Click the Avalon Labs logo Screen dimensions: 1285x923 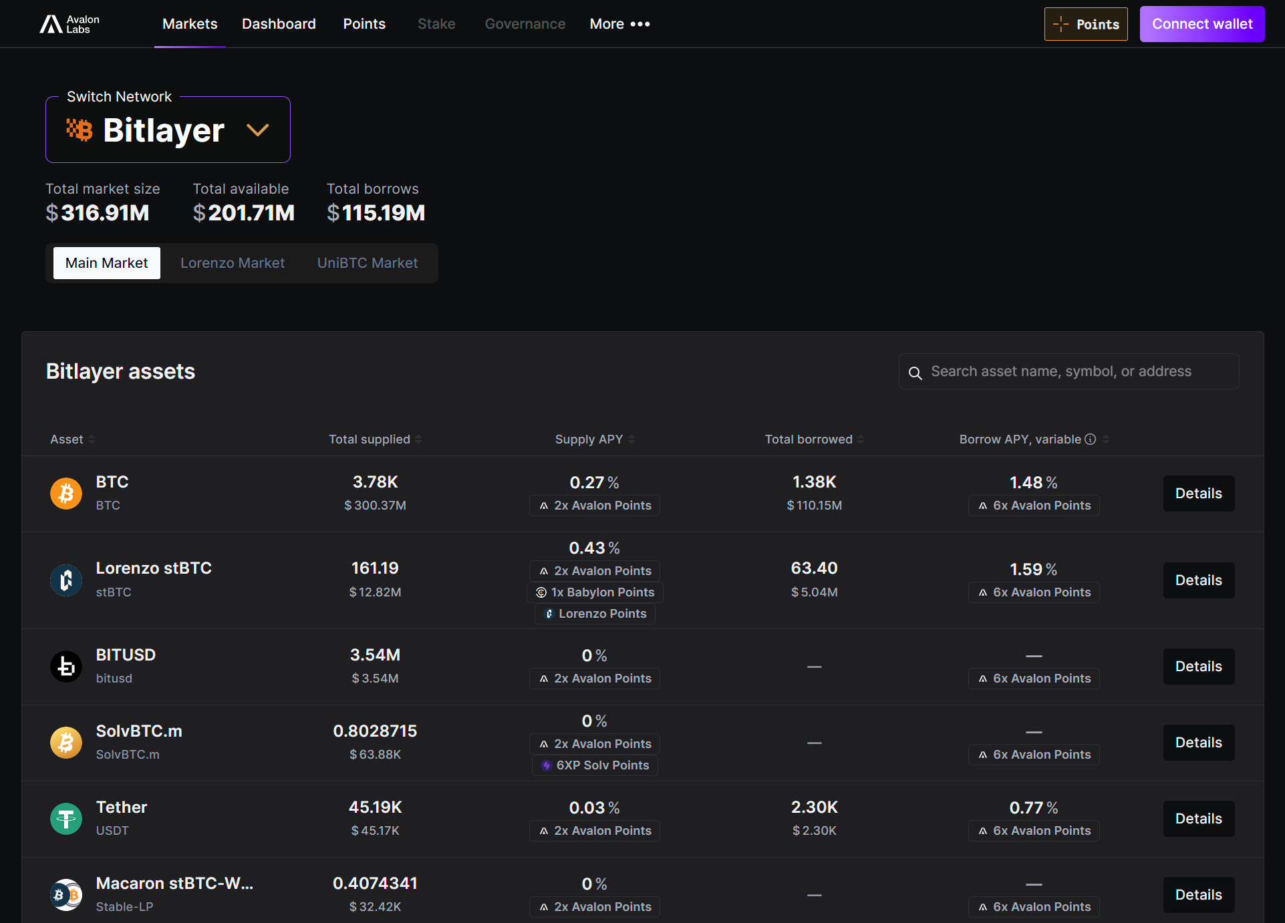click(69, 24)
